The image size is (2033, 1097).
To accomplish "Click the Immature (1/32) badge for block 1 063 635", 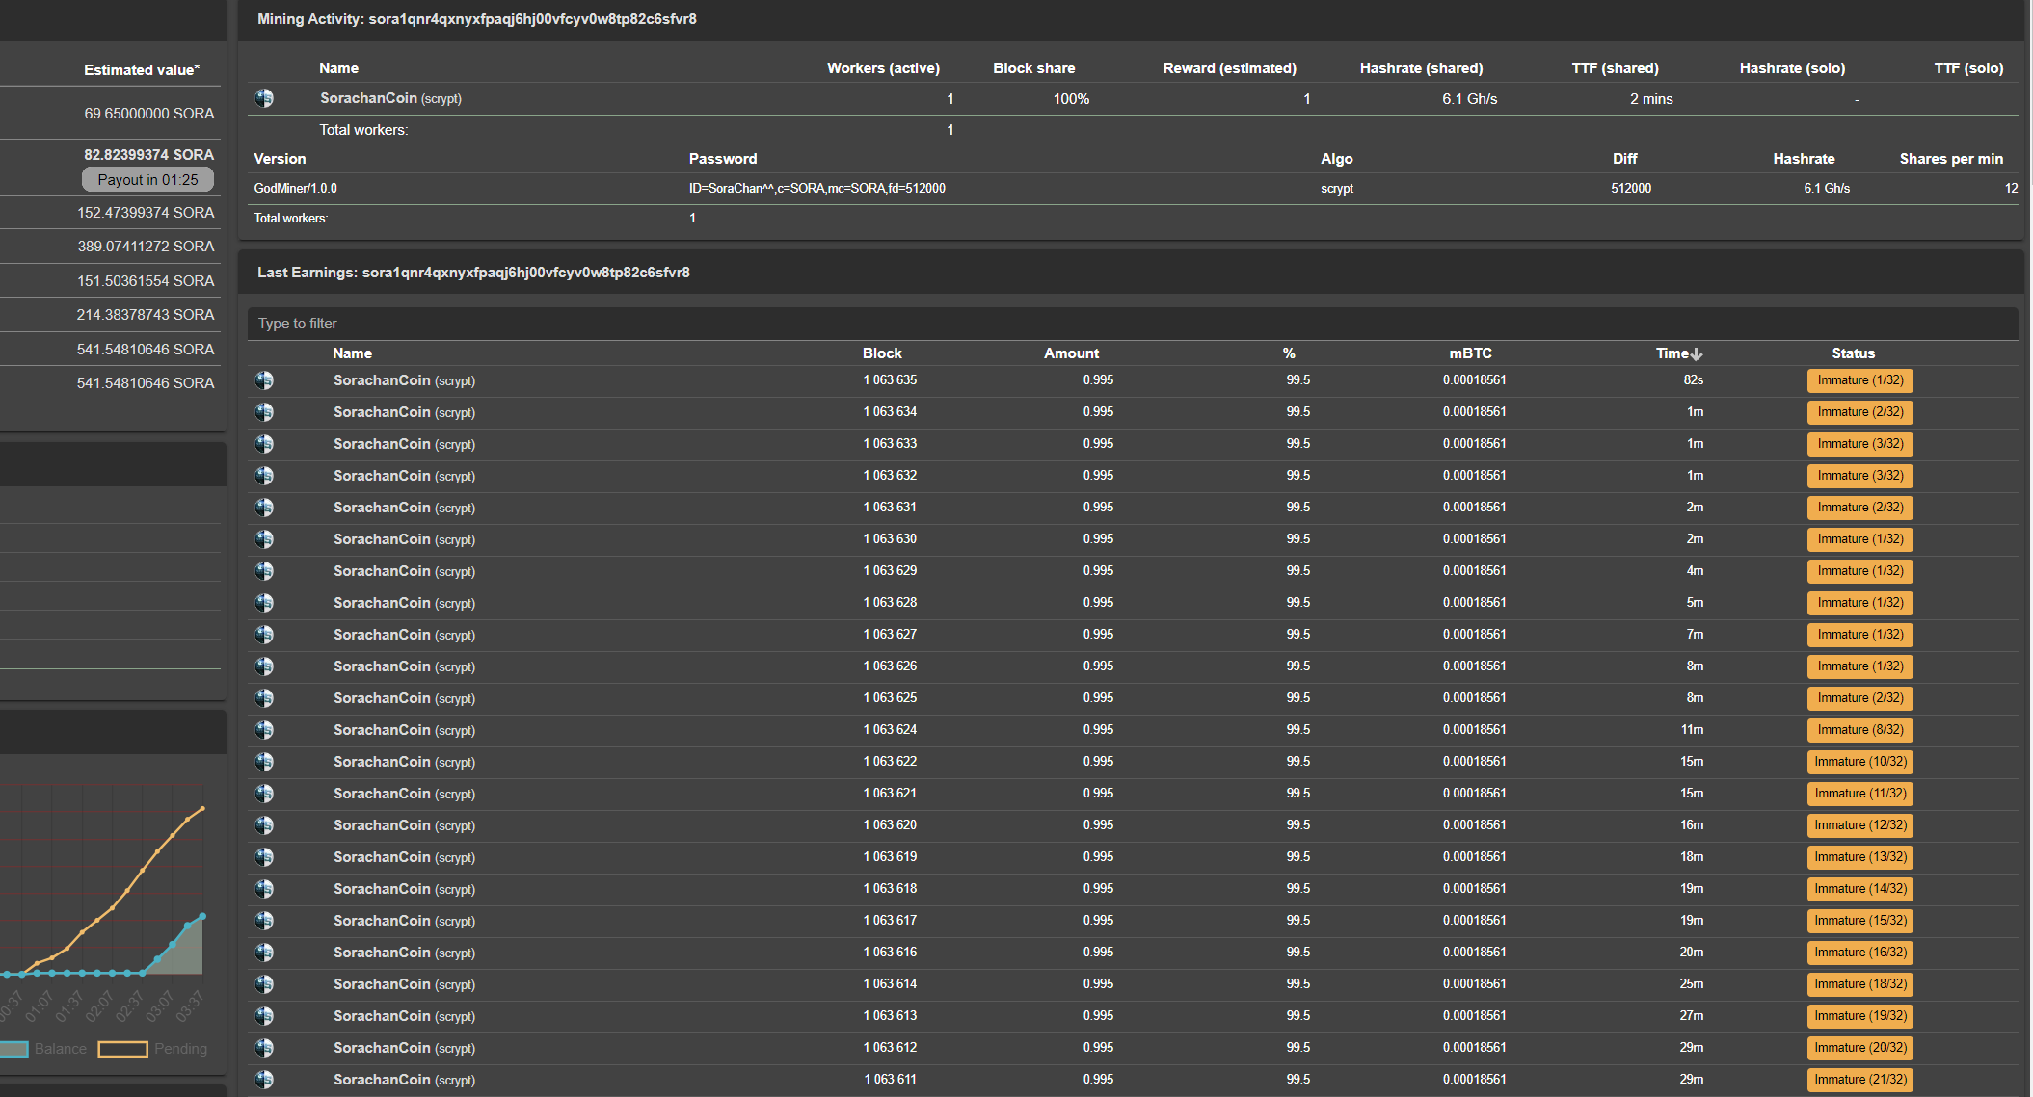I will click(x=1859, y=380).
